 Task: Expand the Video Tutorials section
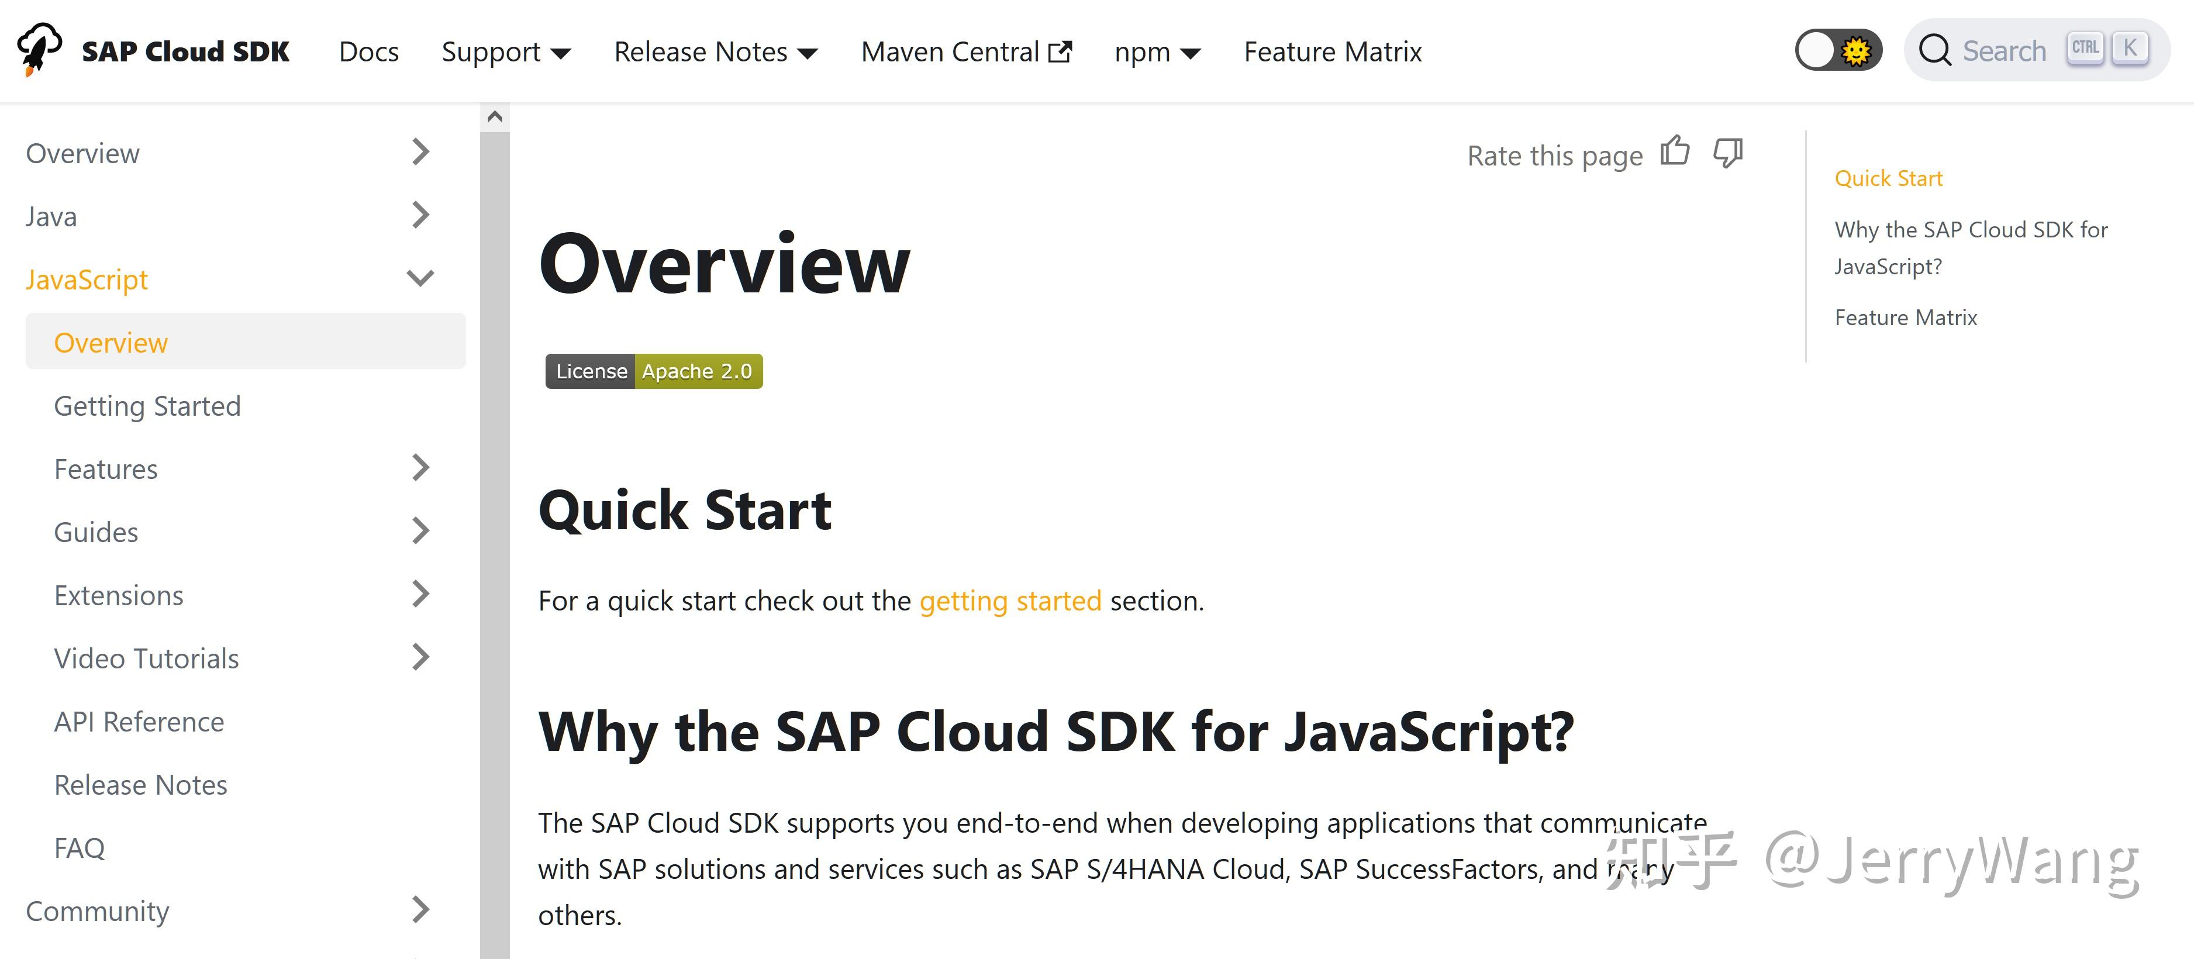click(419, 657)
